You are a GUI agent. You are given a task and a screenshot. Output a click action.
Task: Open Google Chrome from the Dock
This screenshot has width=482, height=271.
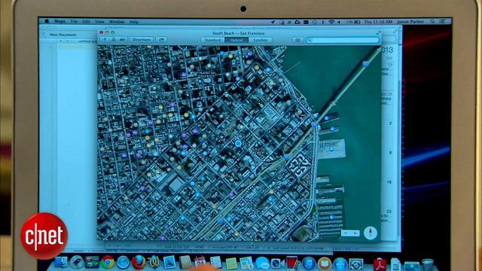(x=108, y=263)
